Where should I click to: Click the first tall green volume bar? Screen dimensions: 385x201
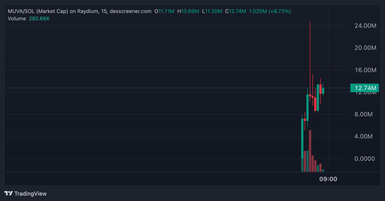(302, 165)
